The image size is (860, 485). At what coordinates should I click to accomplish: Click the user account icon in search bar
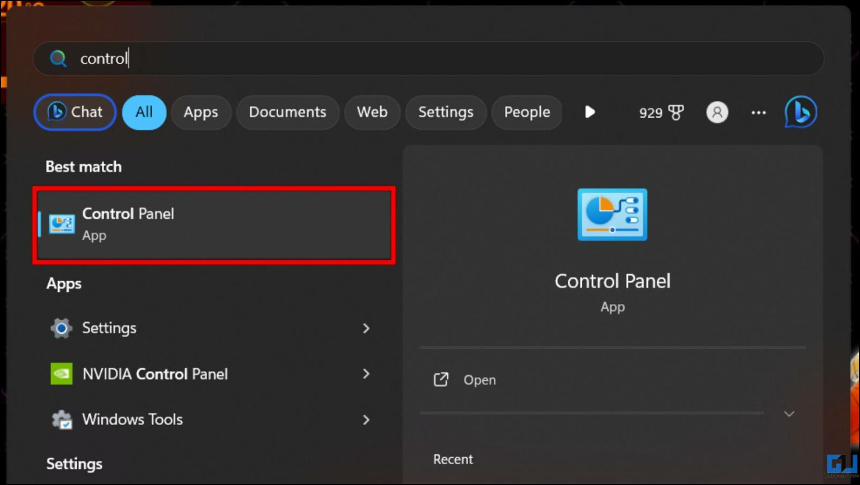point(717,112)
